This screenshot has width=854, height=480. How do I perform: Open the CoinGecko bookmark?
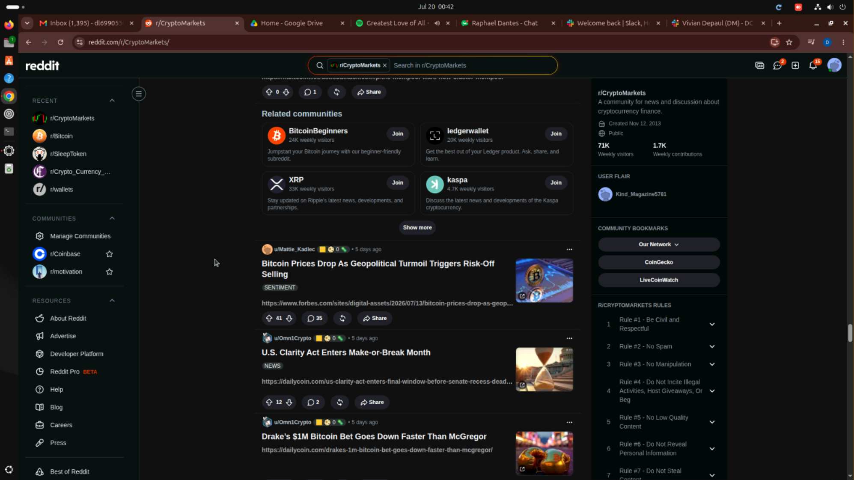pyautogui.click(x=658, y=262)
